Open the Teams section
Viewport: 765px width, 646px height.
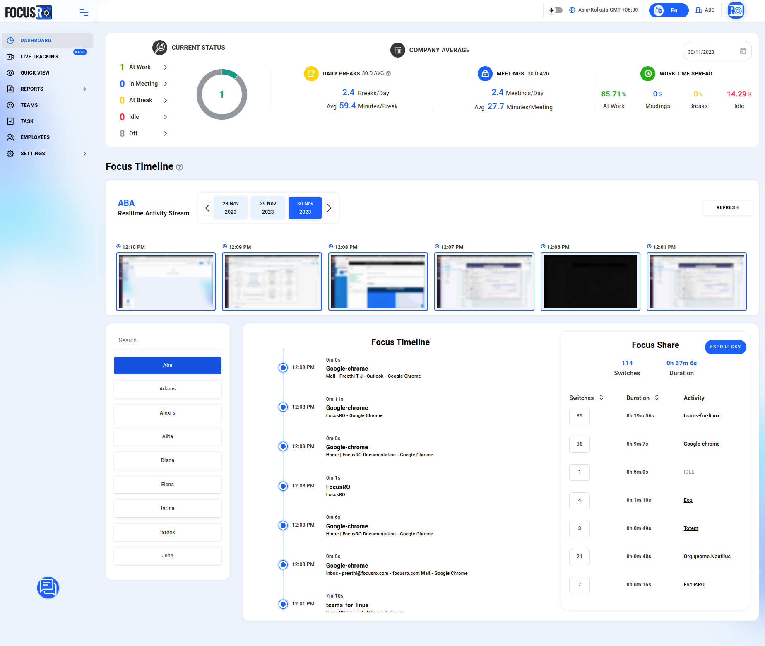[29, 105]
